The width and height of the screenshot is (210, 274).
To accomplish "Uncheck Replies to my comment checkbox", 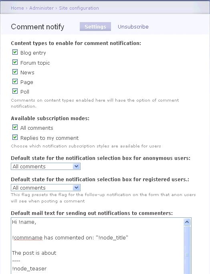I will (15, 137).
